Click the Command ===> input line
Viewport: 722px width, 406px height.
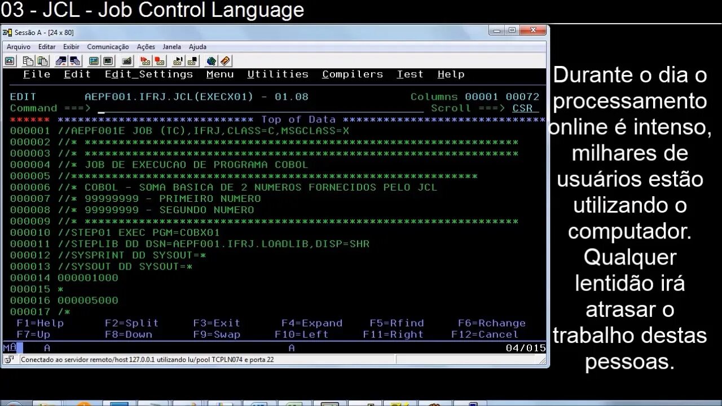pyautogui.click(x=261, y=108)
